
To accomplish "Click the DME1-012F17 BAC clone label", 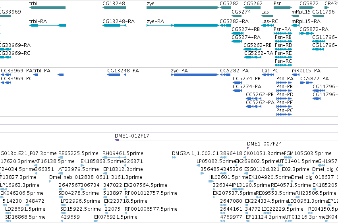I will (x=132, y=136).
